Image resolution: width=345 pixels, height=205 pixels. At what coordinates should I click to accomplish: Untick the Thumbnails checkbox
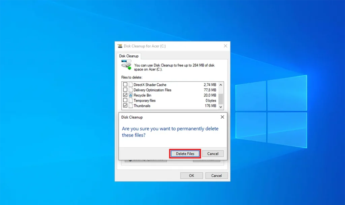point(125,106)
